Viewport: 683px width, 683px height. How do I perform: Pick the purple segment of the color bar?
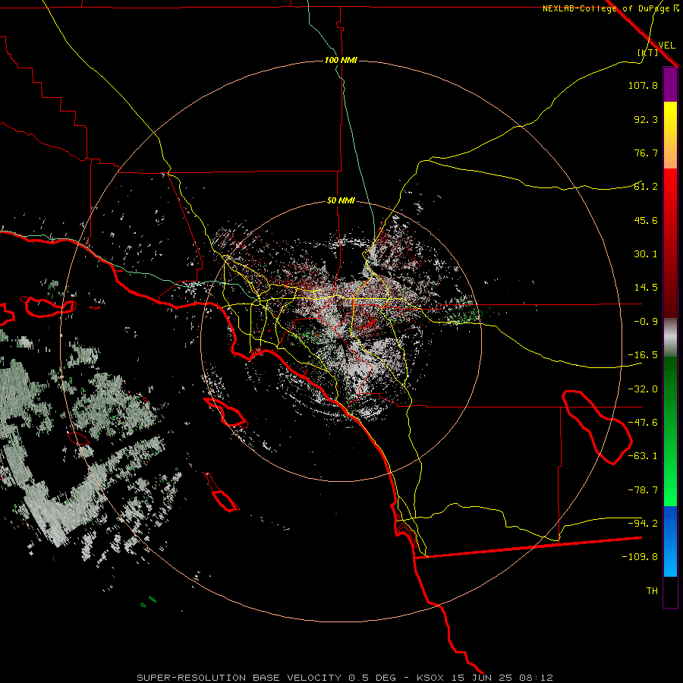point(670,84)
